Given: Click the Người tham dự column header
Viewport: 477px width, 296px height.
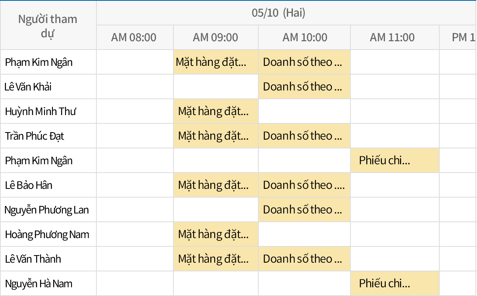Looking at the screenshot, I should click(48, 26).
